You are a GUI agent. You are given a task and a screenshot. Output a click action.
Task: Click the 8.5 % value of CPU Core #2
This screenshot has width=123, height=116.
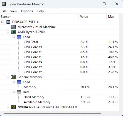[x=84, y=52]
